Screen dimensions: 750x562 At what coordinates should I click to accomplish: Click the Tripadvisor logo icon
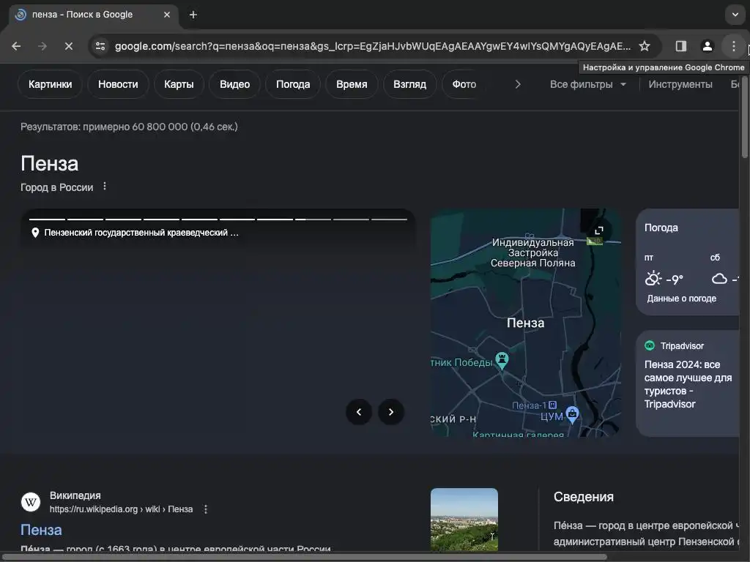650,345
